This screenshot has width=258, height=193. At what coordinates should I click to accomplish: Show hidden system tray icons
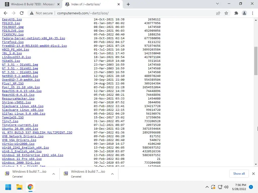click(207, 187)
